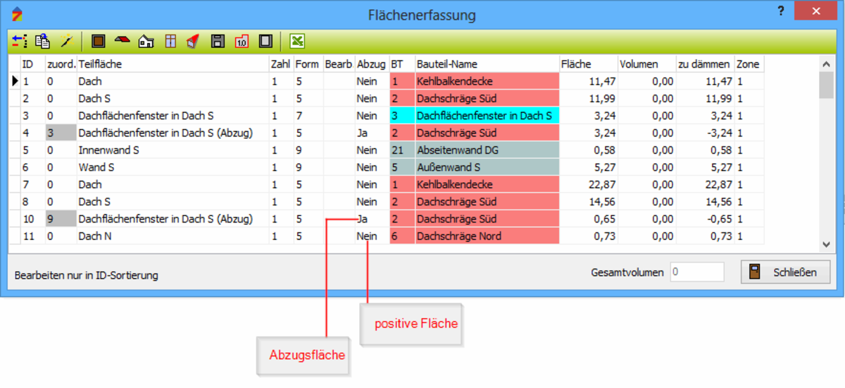Click the scrollbar down arrow

[x=826, y=244]
